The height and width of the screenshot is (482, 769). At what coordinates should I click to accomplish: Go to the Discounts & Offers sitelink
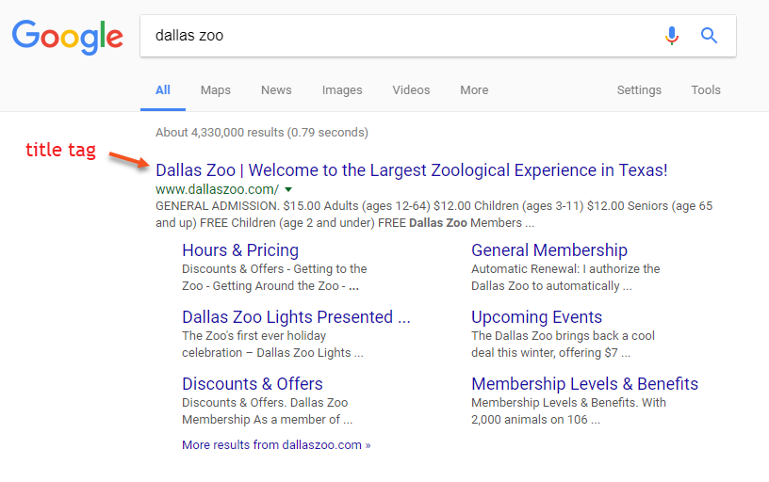click(253, 384)
